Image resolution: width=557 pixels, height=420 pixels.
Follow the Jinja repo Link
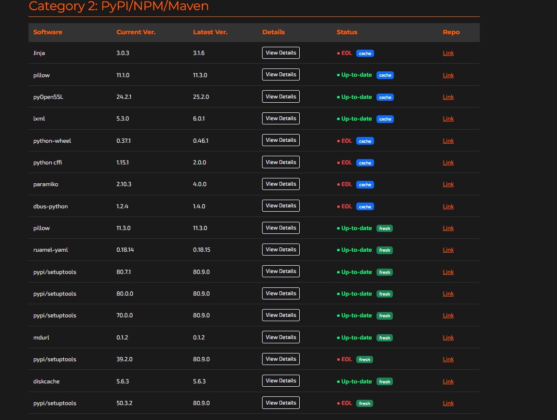tap(448, 53)
